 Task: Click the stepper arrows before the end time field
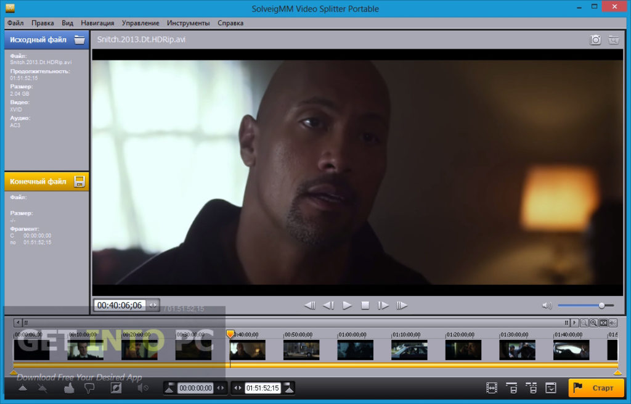point(238,388)
